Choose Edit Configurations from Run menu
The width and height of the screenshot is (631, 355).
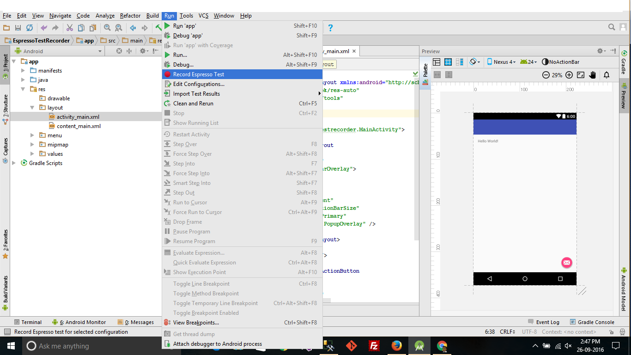click(242, 84)
